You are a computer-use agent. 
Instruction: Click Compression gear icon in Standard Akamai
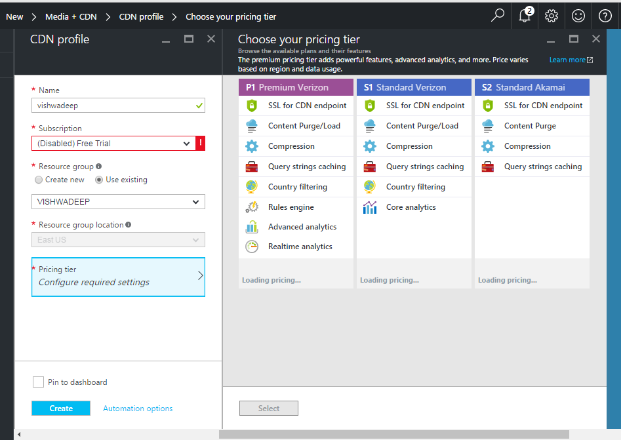click(x=488, y=146)
